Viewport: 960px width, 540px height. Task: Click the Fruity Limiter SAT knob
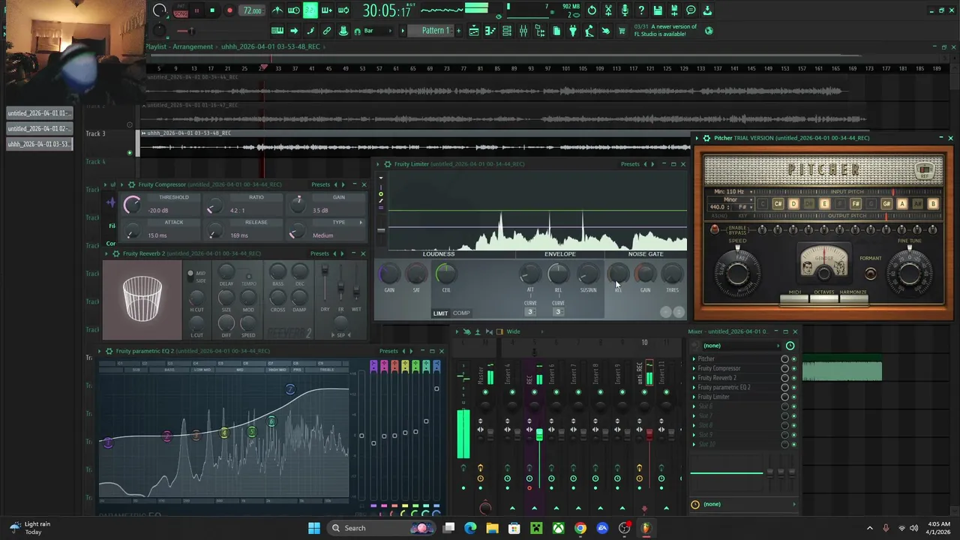416,274
